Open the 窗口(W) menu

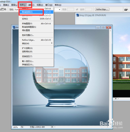(49, 5)
